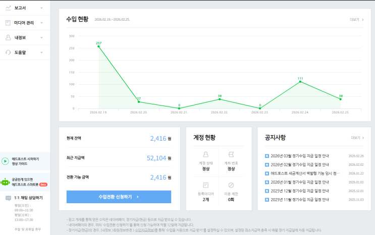The image size is (375, 235).
Task: Click the green play icon for video guide
Action: 5,161
